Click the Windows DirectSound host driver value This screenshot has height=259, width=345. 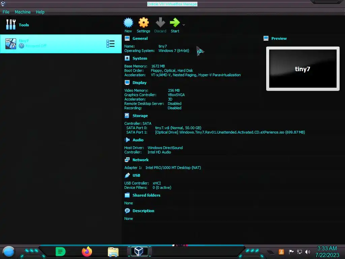click(165, 148)
